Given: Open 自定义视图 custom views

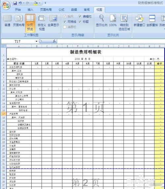Looking at the screenshot, I should (x=42, y=23).
